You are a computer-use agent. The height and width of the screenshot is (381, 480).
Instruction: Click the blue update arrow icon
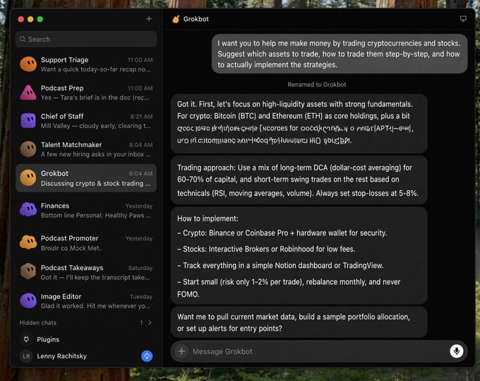[147, 356]
